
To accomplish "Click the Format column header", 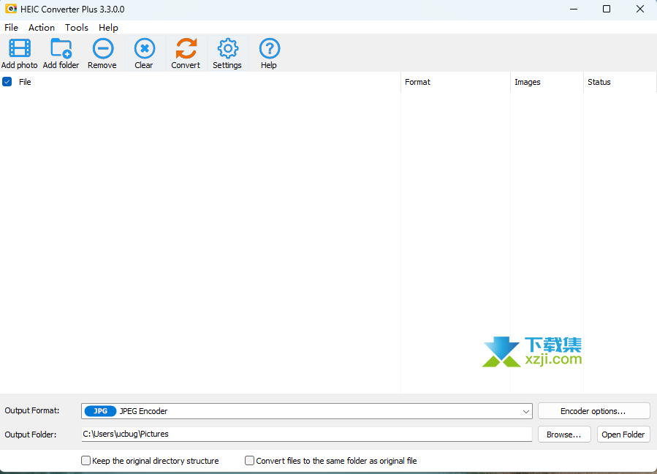I will [x=455, y=82].
